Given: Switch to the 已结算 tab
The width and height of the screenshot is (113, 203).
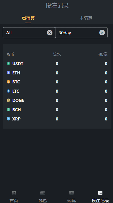Looking at the screenshot, I should tap(28, 18).
